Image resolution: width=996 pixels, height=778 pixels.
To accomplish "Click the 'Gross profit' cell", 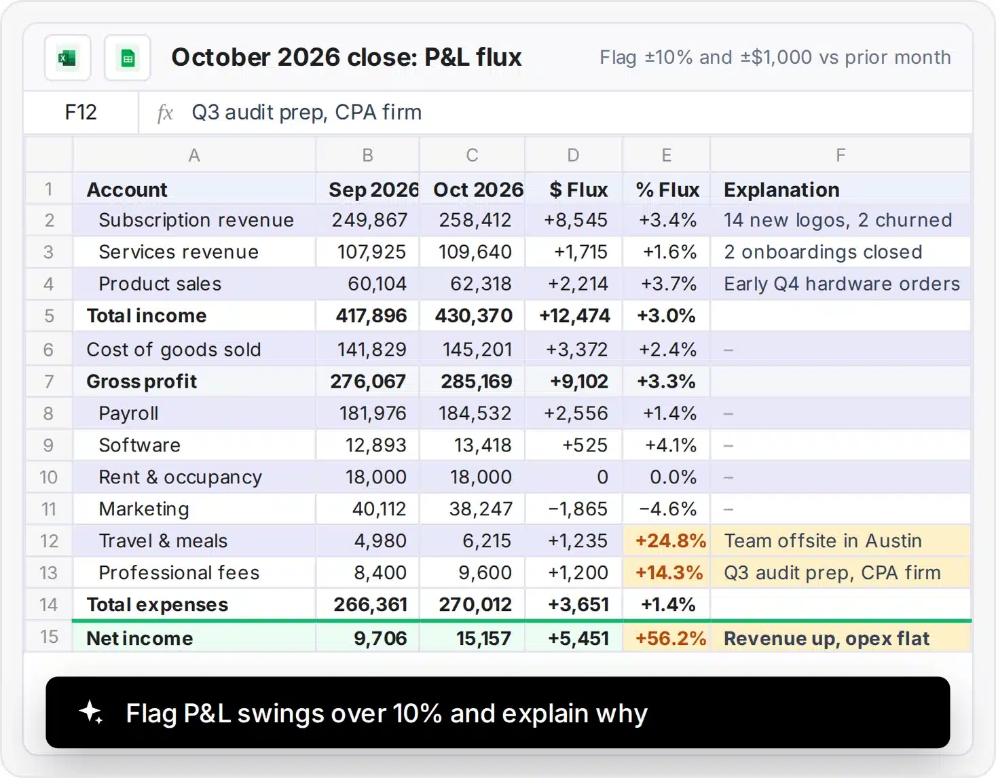I will point(194,382).
